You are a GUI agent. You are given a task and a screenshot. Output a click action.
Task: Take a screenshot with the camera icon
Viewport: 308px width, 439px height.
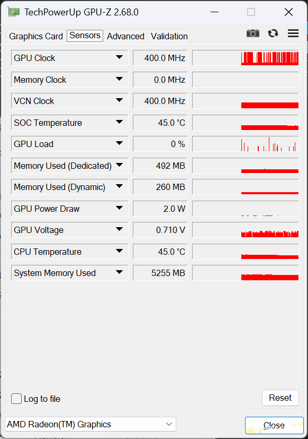pos(253,33)
